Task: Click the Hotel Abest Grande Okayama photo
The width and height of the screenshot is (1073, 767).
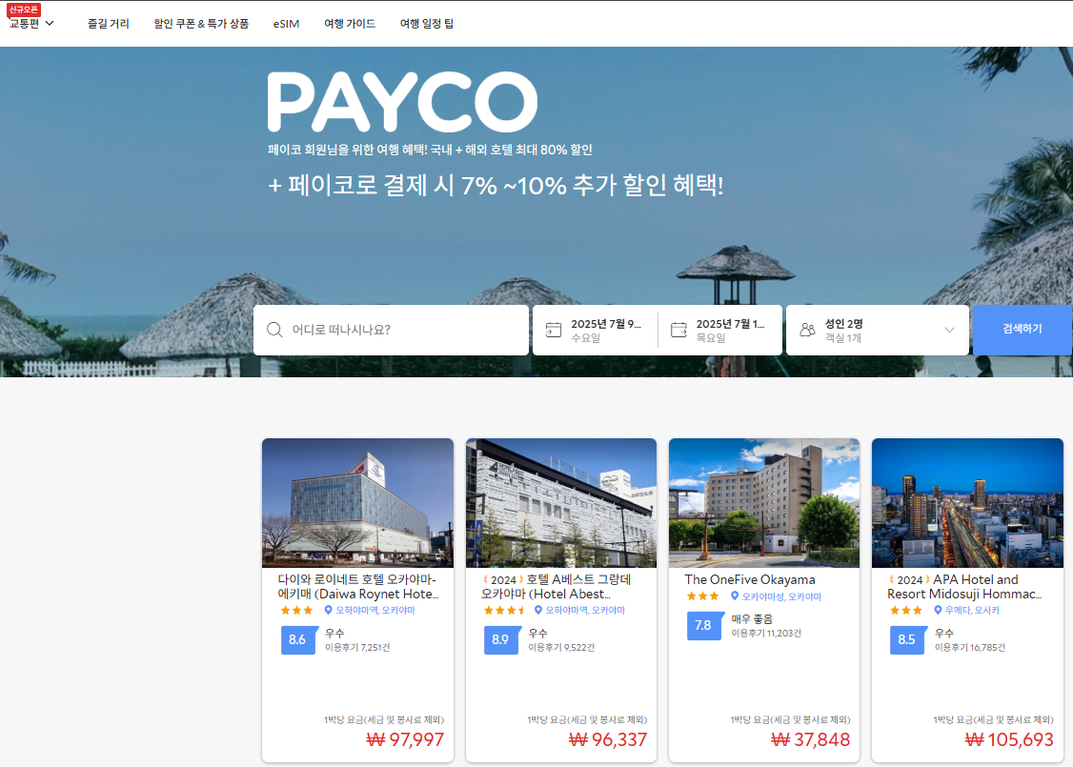Action: 560,503
